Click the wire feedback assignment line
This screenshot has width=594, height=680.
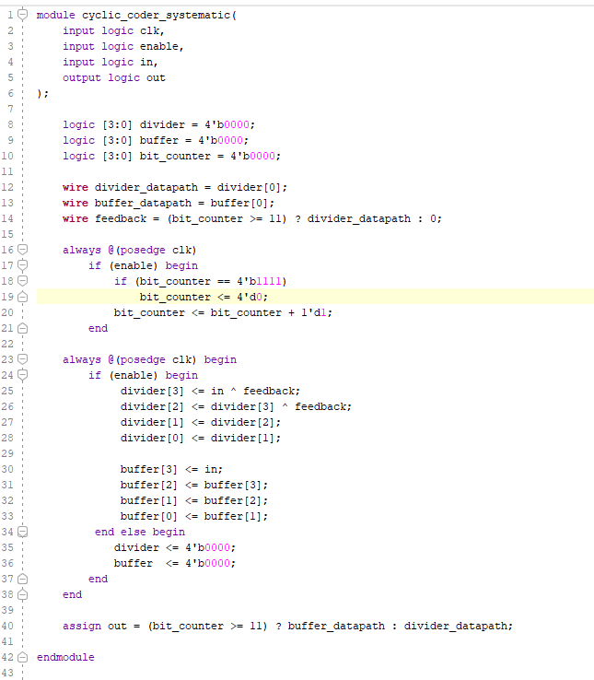pos(252,218)
